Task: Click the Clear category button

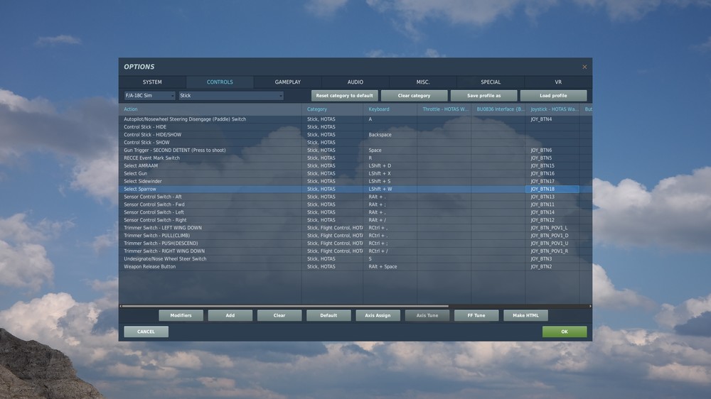Action: click(x=414, y=96)
